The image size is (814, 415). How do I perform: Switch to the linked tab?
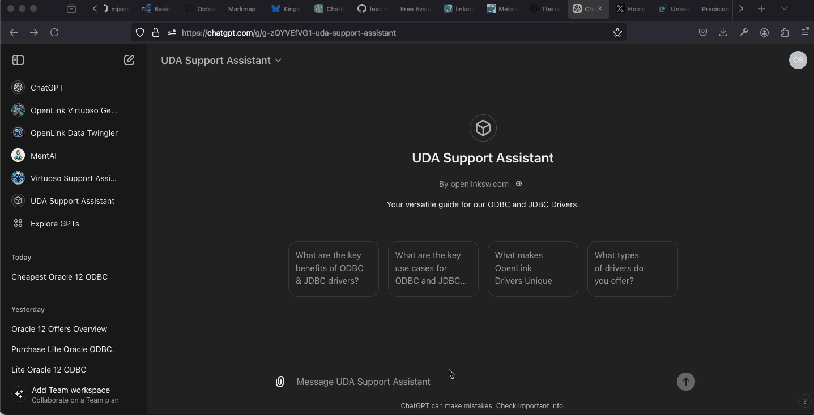tap(459, 8)
